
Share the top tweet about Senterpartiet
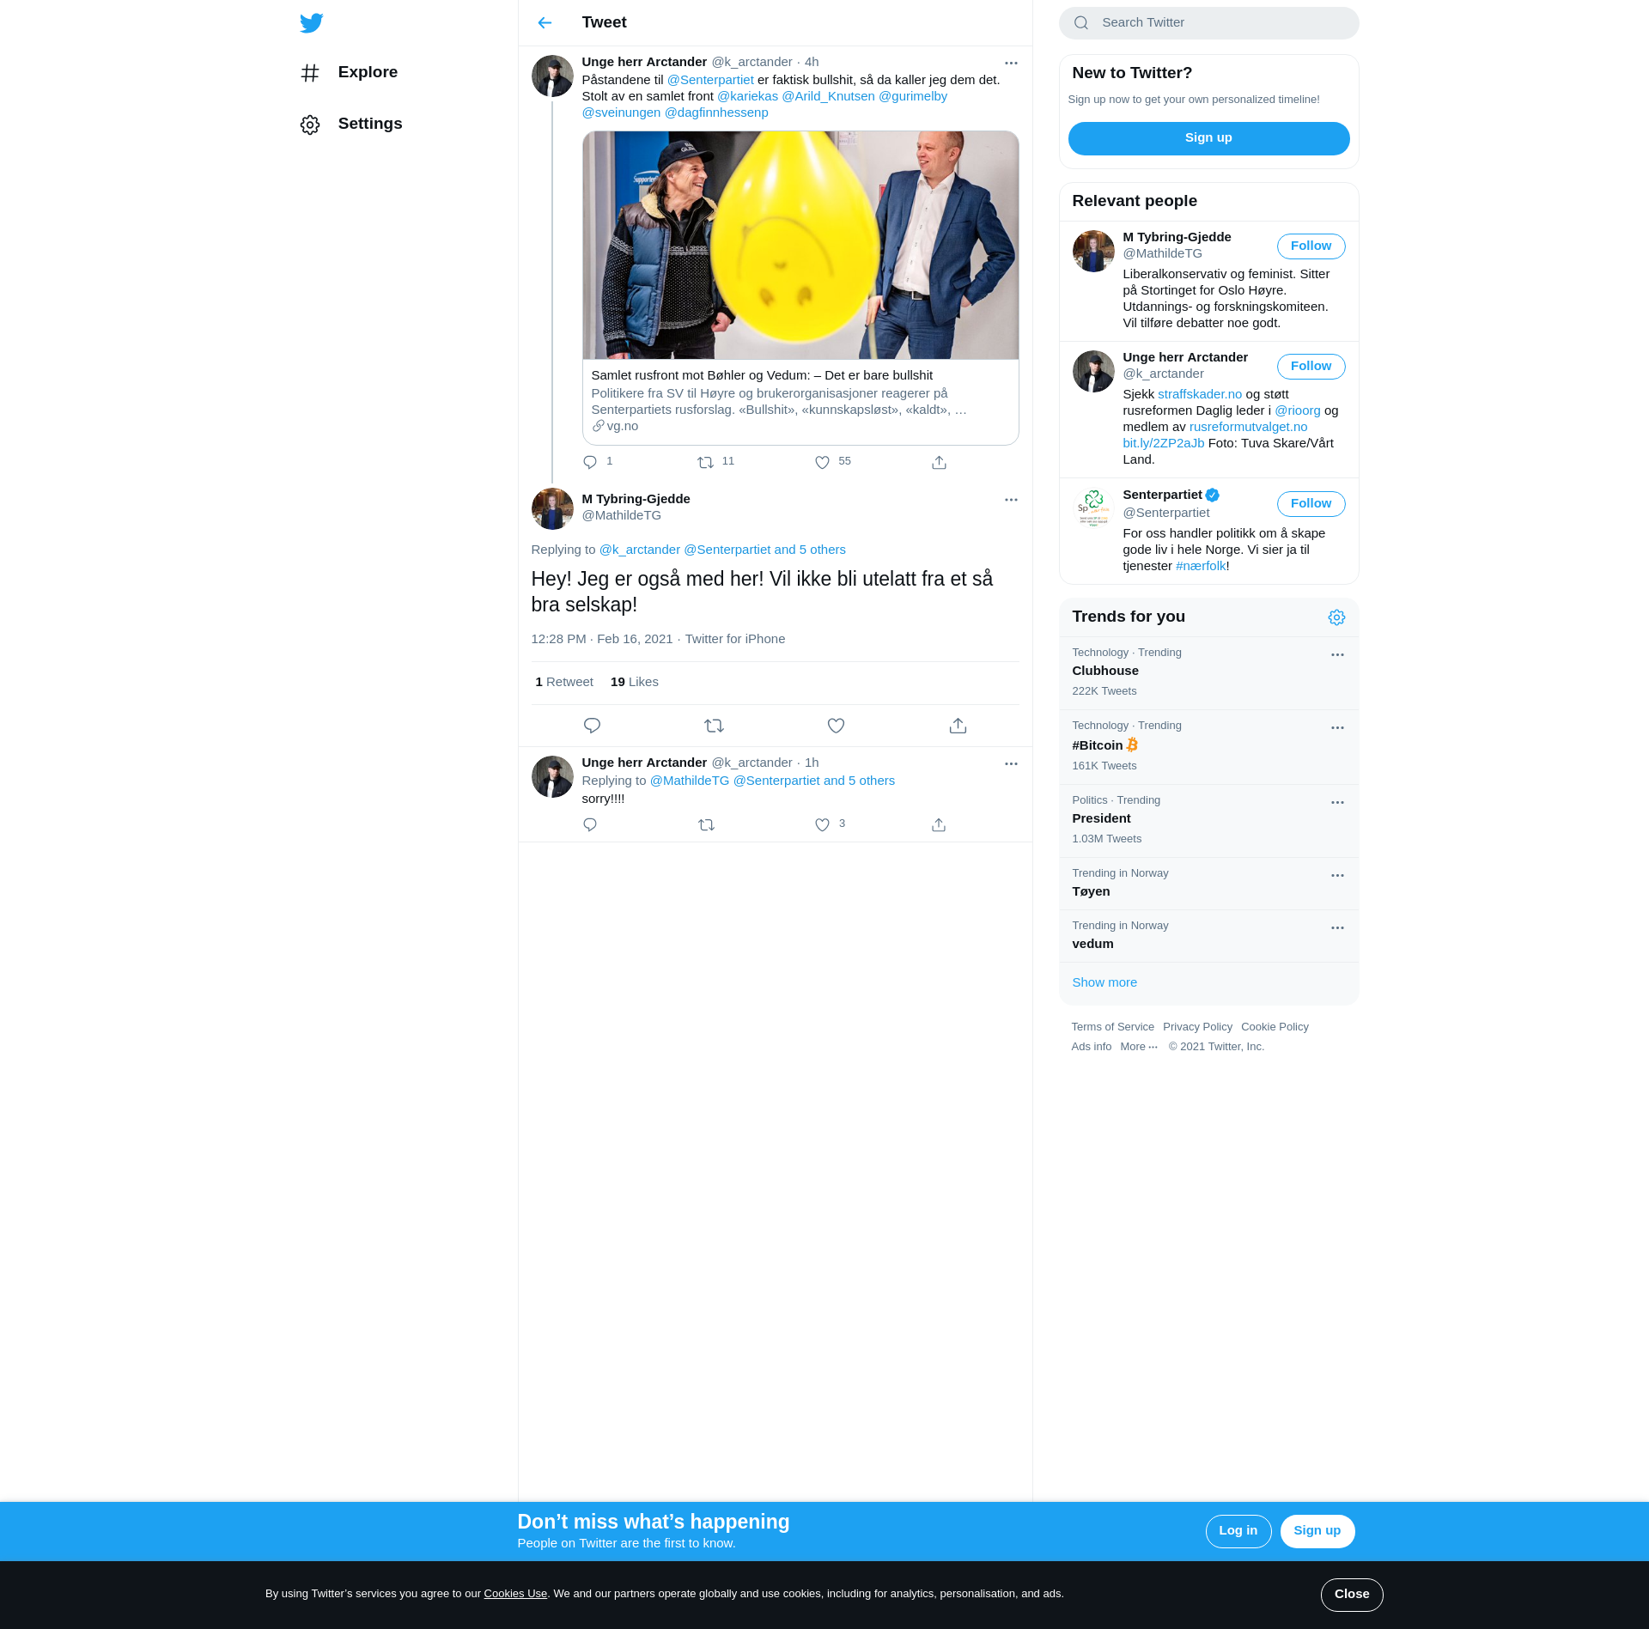pyautogui.click(x=939, y=462)
